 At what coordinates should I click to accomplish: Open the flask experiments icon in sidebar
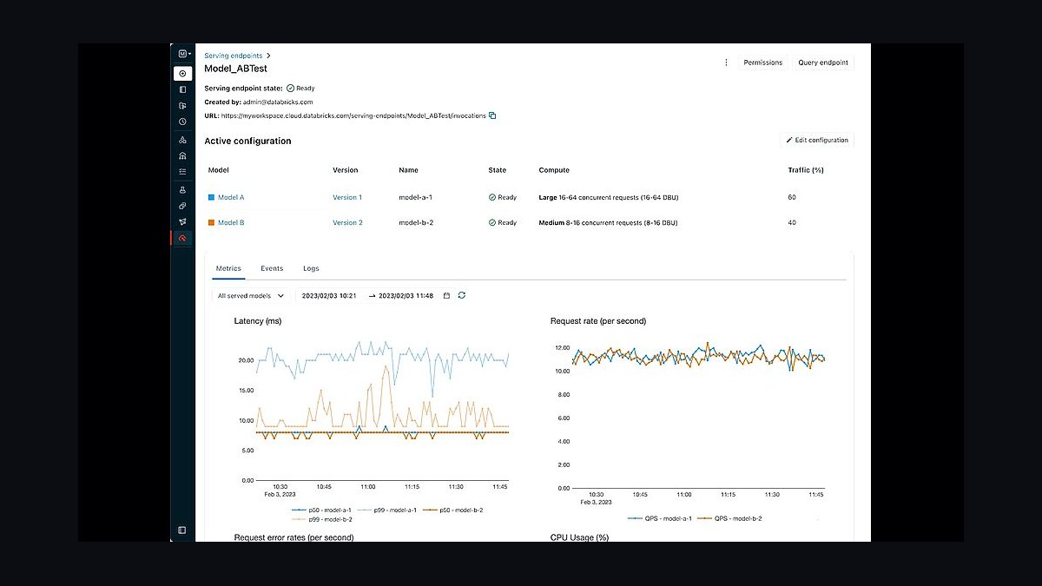point(182,189)
